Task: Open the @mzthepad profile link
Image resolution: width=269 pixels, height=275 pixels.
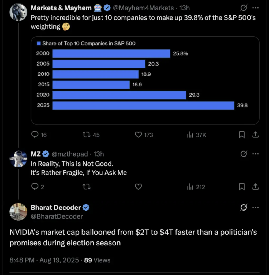Action: coord(70,154)
